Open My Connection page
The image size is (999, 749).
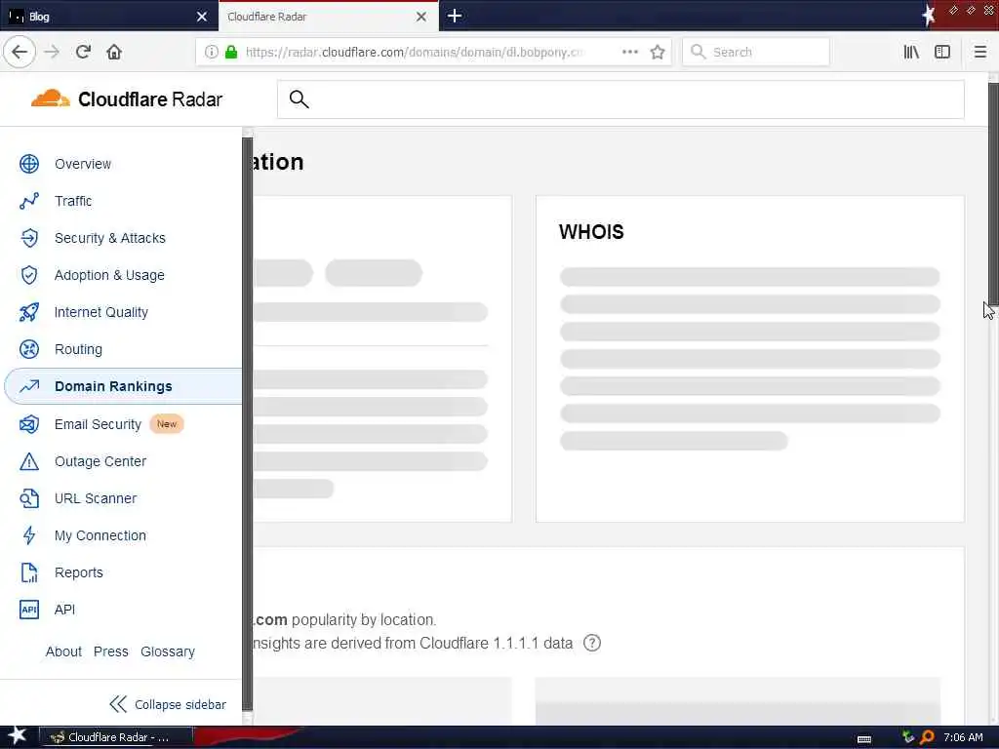[x=100, y=535]
